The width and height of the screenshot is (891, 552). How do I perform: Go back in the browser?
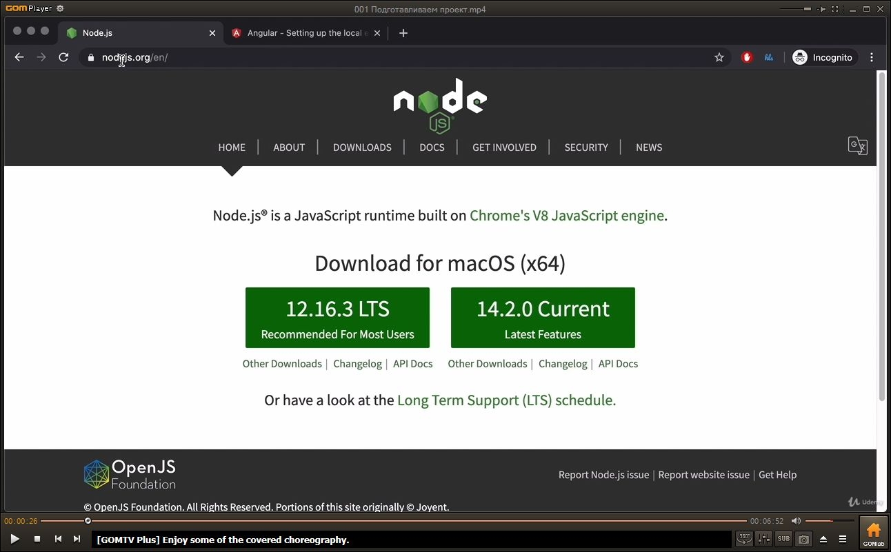click(19, 57)
